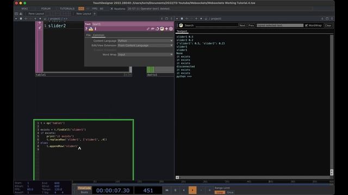Viewport: 348px width, 195px height.
Task: Click the Next search button
Action: 242,25
